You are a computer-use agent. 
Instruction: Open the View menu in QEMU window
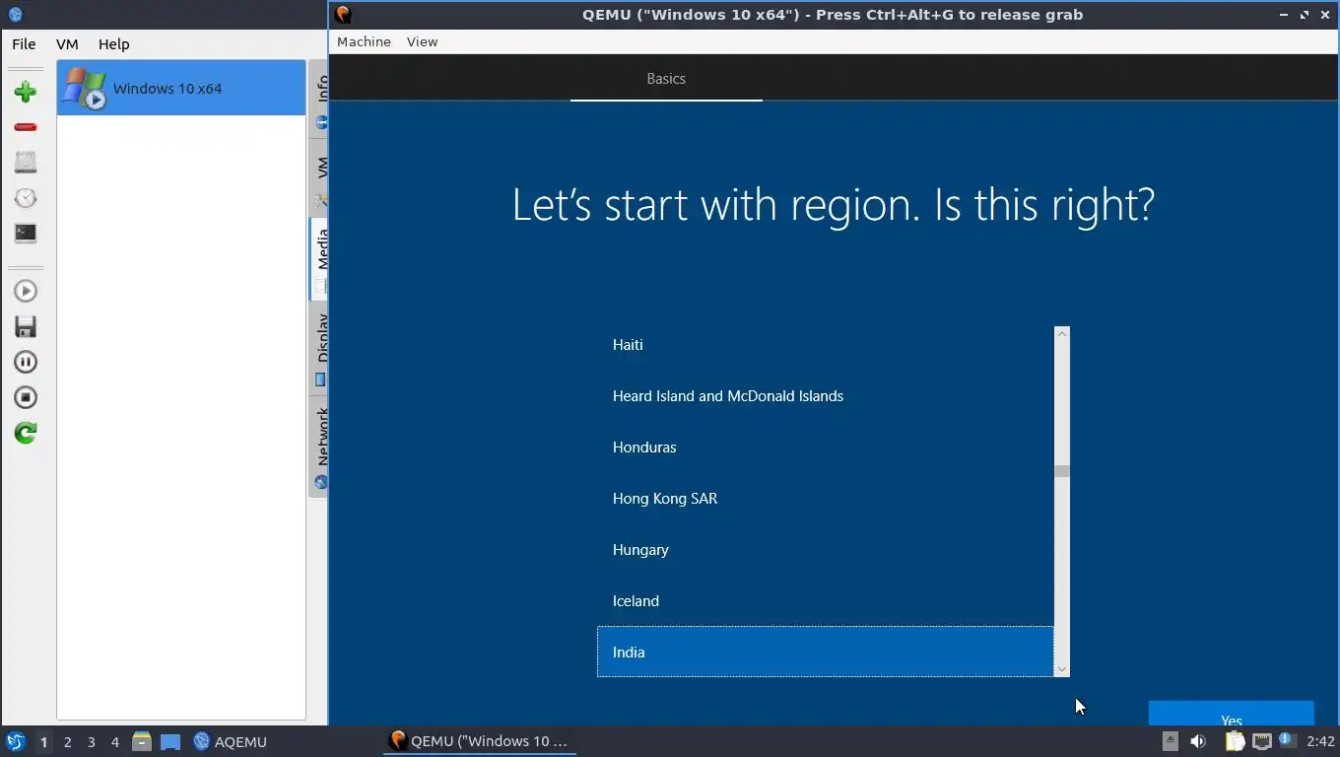[422, 41]
